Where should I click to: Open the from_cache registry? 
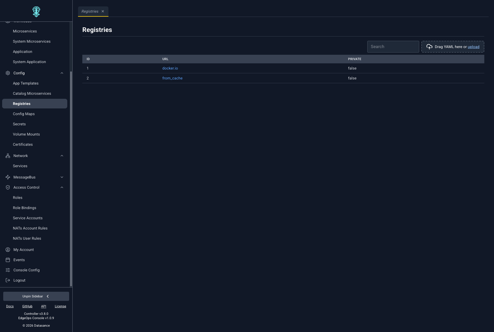coord(172,78)
